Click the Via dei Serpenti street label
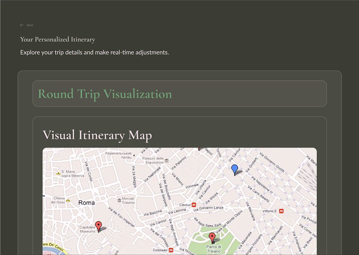Screen dimensions: 359x255 [163, 195]
